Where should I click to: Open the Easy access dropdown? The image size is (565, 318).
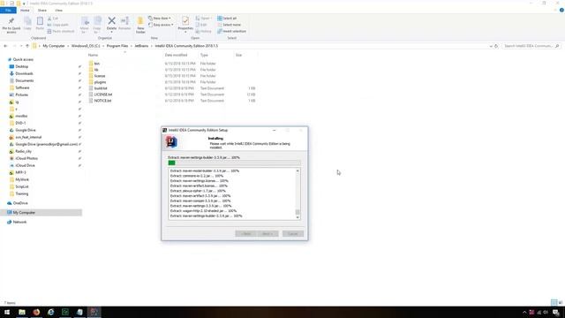tap(161, 25)
